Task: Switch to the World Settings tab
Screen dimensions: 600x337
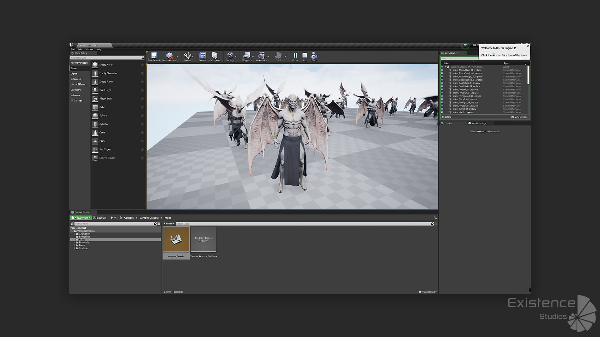Action: tap(479, 123)
